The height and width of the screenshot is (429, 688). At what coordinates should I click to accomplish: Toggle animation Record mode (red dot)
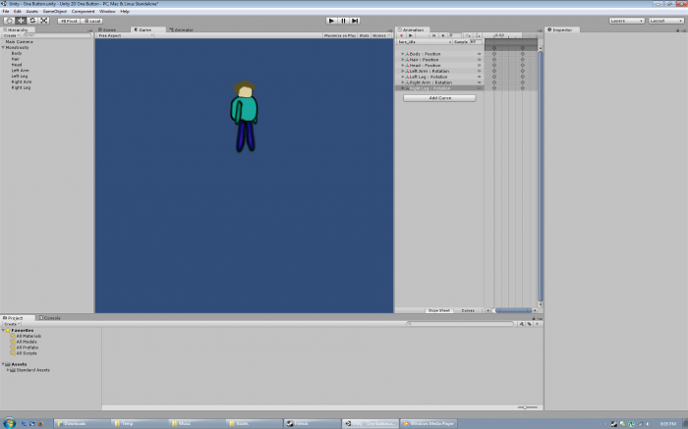coord(401,35)
